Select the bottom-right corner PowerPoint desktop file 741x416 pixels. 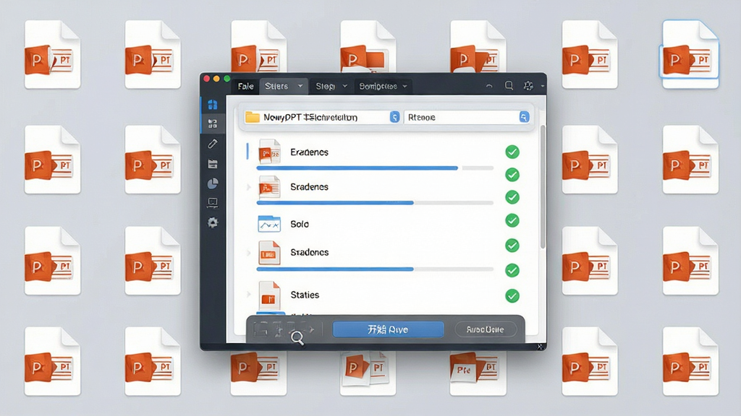690,361
